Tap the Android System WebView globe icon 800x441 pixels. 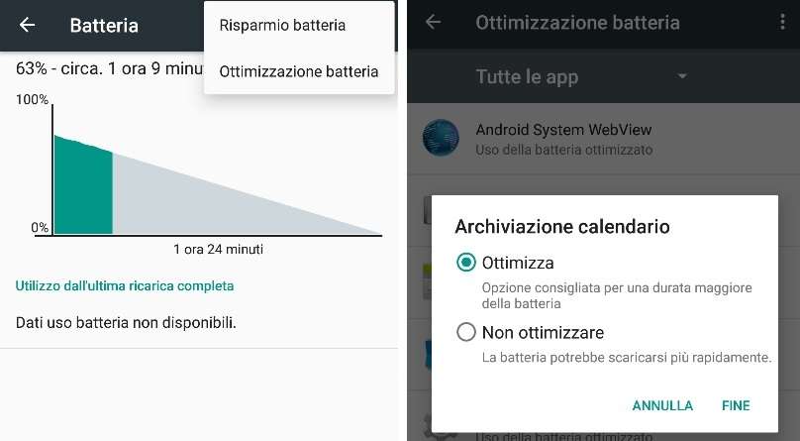[441, 138]
